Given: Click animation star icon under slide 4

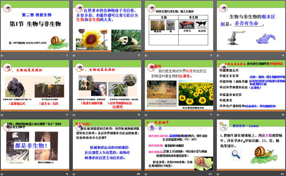Looking at the screenshot, I should point(218,56).
